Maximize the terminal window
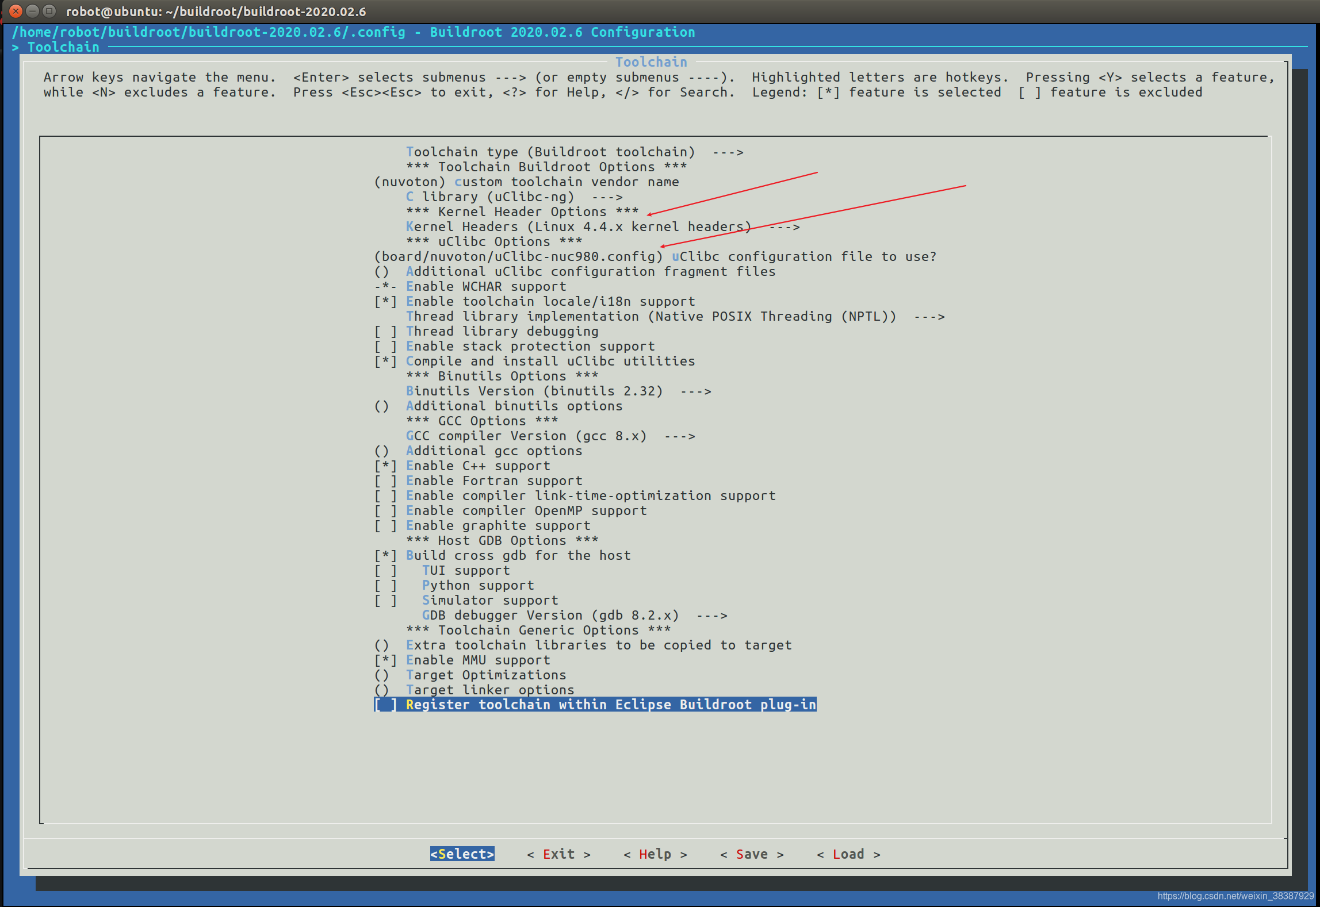This screenshot has height=907, width=1320. (x=49, y=11)
